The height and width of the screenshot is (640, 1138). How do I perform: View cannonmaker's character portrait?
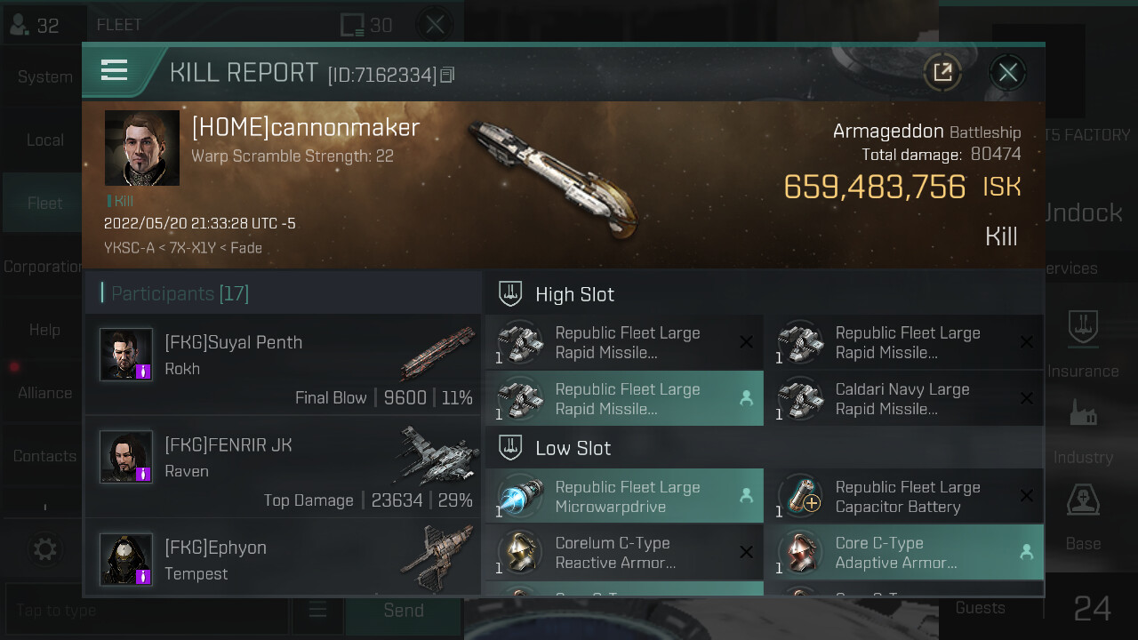142,148
